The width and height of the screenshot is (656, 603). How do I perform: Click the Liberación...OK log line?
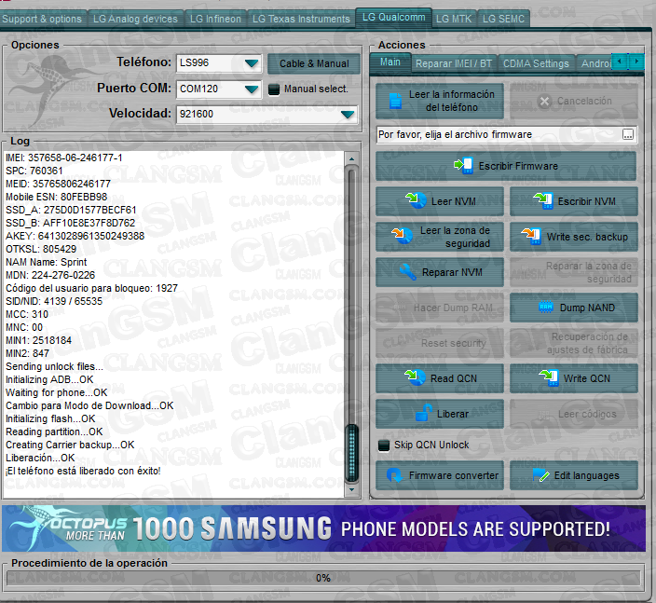pos(40,458)
